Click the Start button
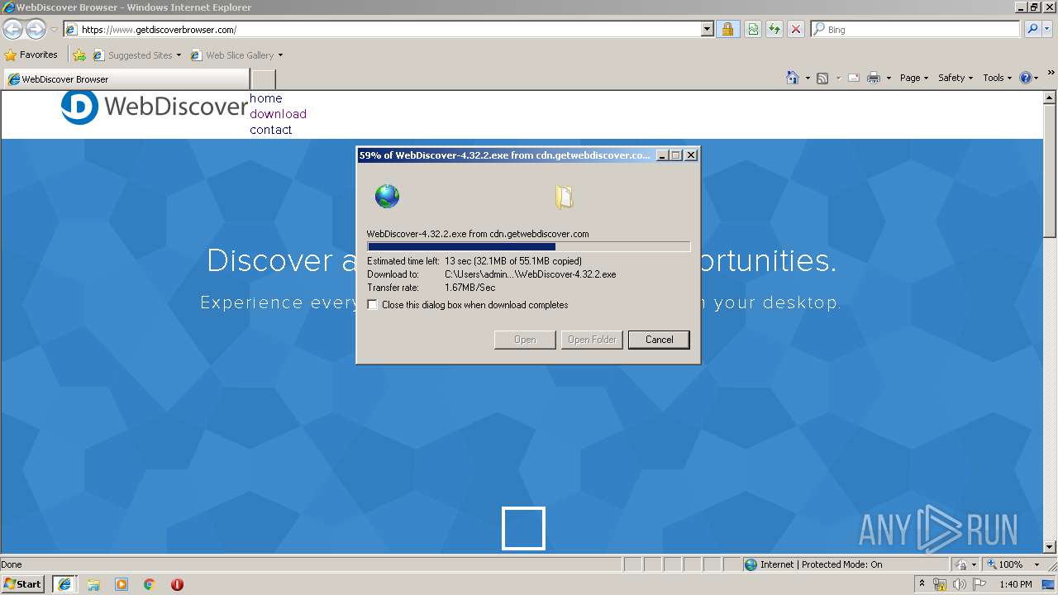Viewport: 1058px width, 595px height. click(x=23, y=584)
